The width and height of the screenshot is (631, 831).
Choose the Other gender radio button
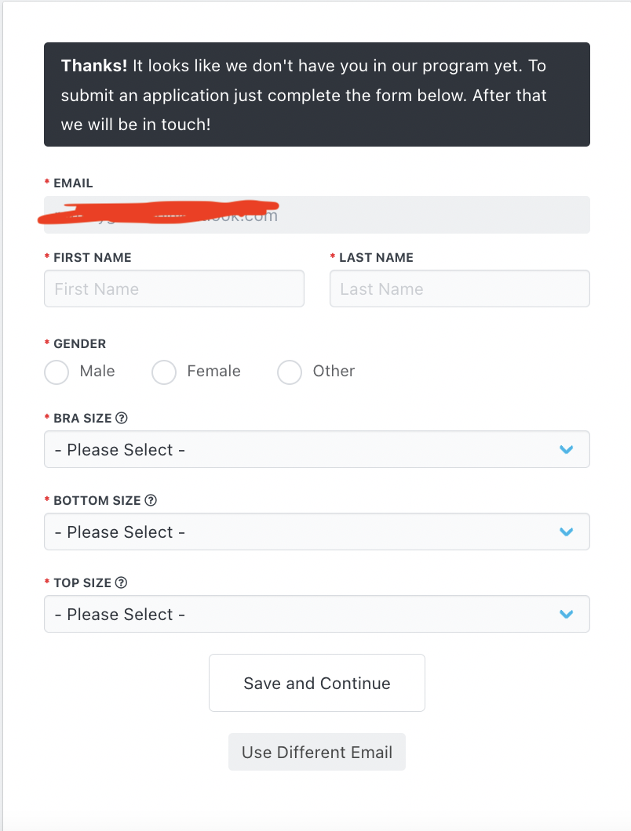(290, 372)
